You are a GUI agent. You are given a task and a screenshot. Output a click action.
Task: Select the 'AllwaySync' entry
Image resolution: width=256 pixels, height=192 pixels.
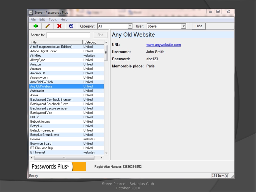click(66, 60)
